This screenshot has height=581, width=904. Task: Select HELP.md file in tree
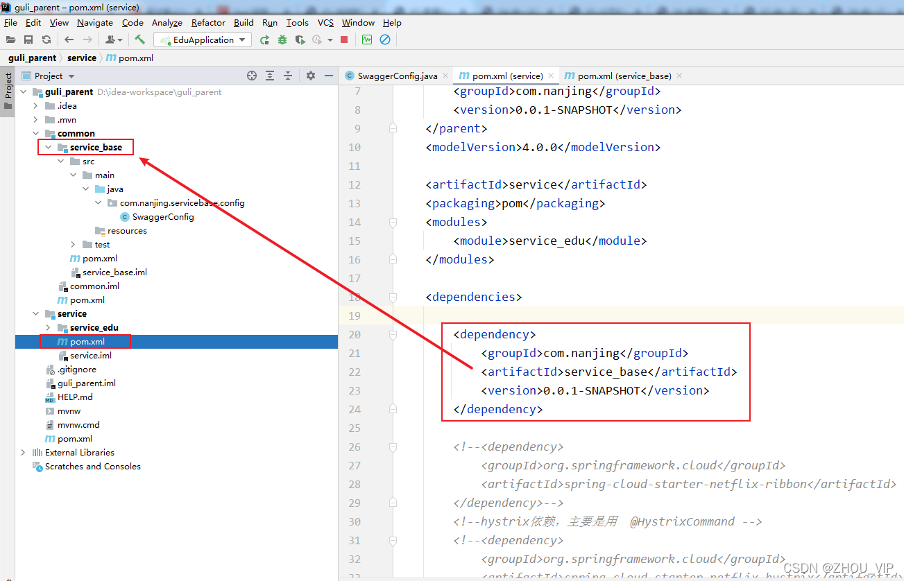pyautogui.click(x=75, y=397)
